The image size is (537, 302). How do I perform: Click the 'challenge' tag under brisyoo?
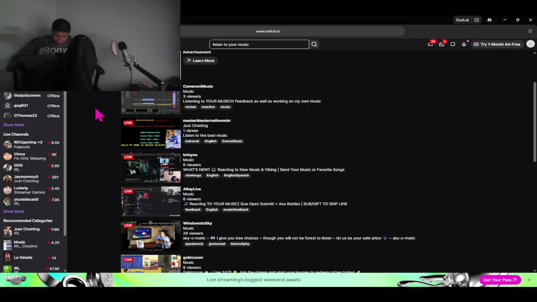click(x=193, y=175)
